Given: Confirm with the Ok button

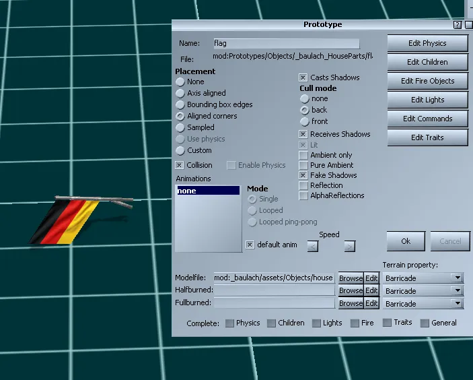Looking at the screenshot, I should click(406, 241).
